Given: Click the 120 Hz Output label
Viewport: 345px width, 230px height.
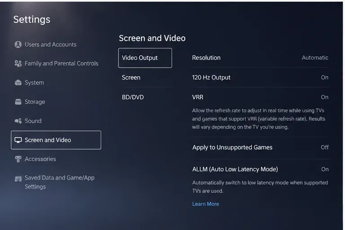Looking at the screenshot, I should click(x=211, y=77).
